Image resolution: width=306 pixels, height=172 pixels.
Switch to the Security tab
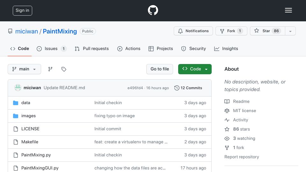[x=193, y=48]
